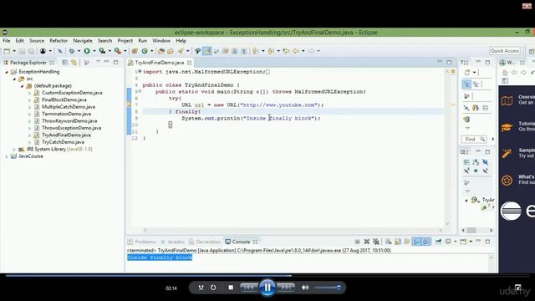Select TerminationDemo.java in Package Explorer
This screenshot has height=301, width=535.
pos(66,114)
